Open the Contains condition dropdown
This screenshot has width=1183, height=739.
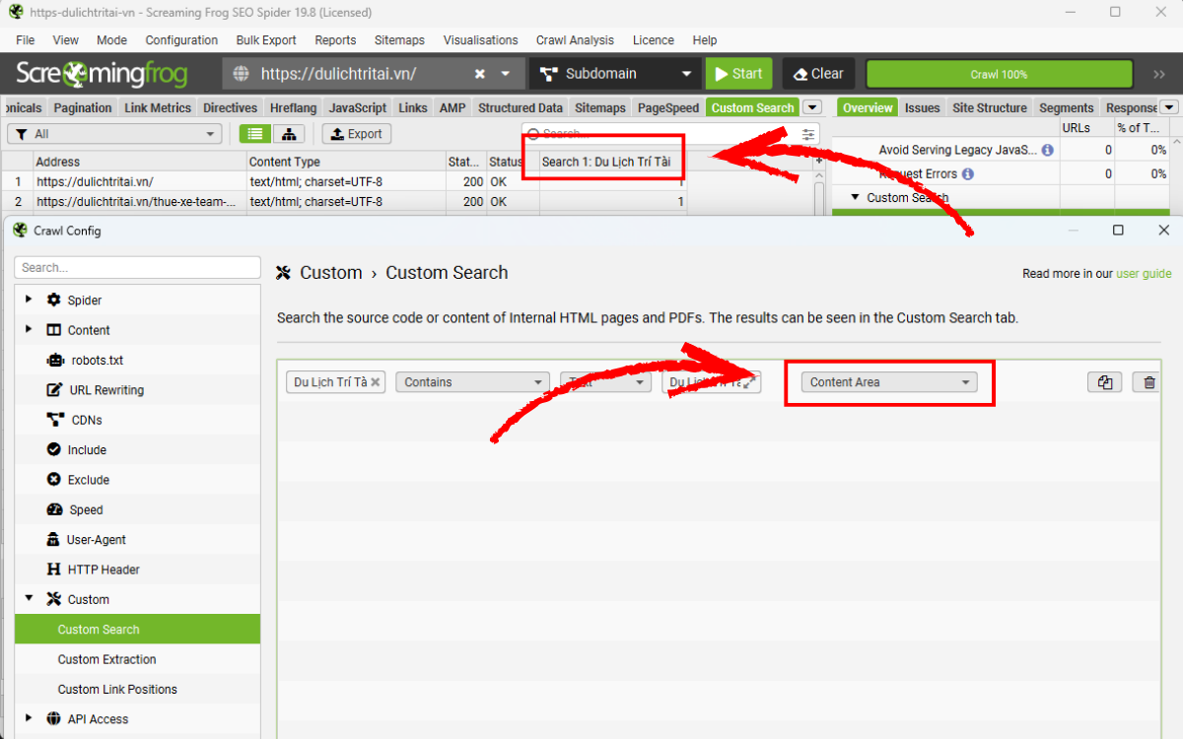click(x=472, y=382)
